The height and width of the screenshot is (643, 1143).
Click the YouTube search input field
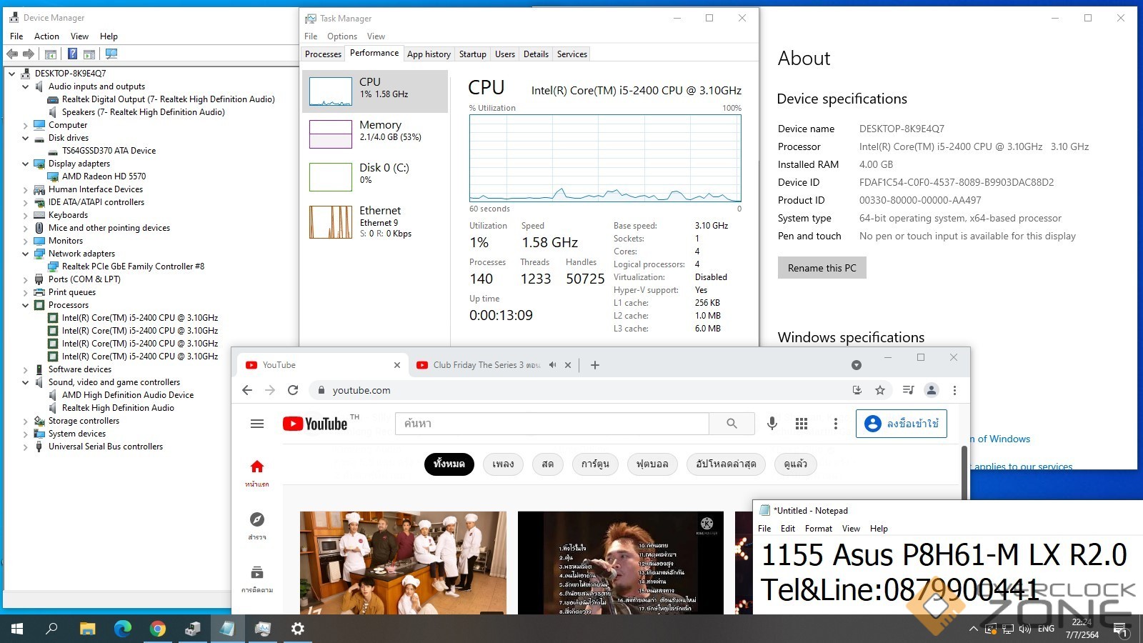coord(551,424)
